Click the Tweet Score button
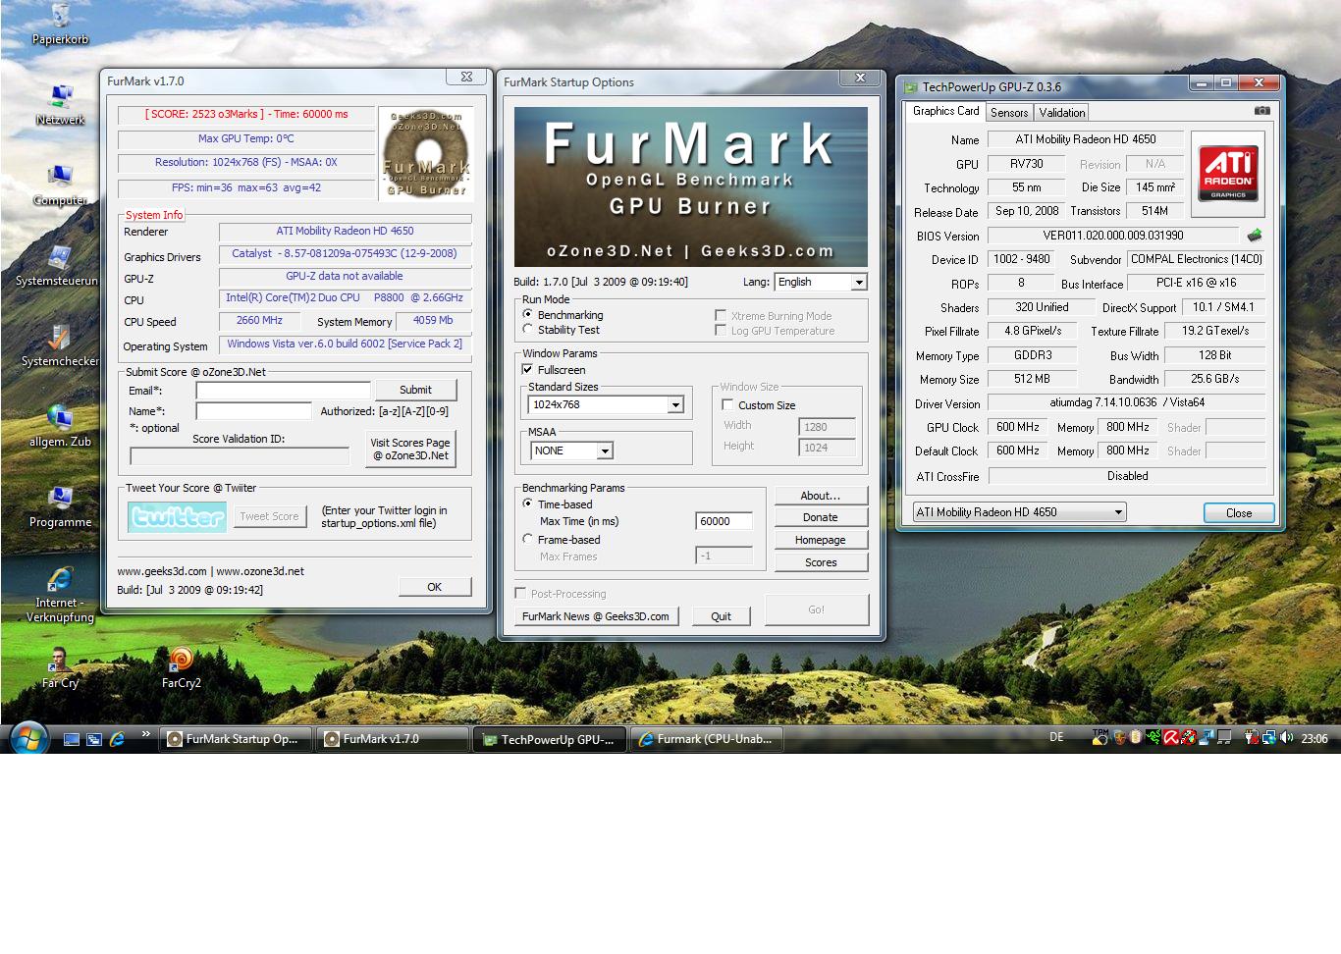This screenshot has height=954, width=1341. (x=269, y=516)
